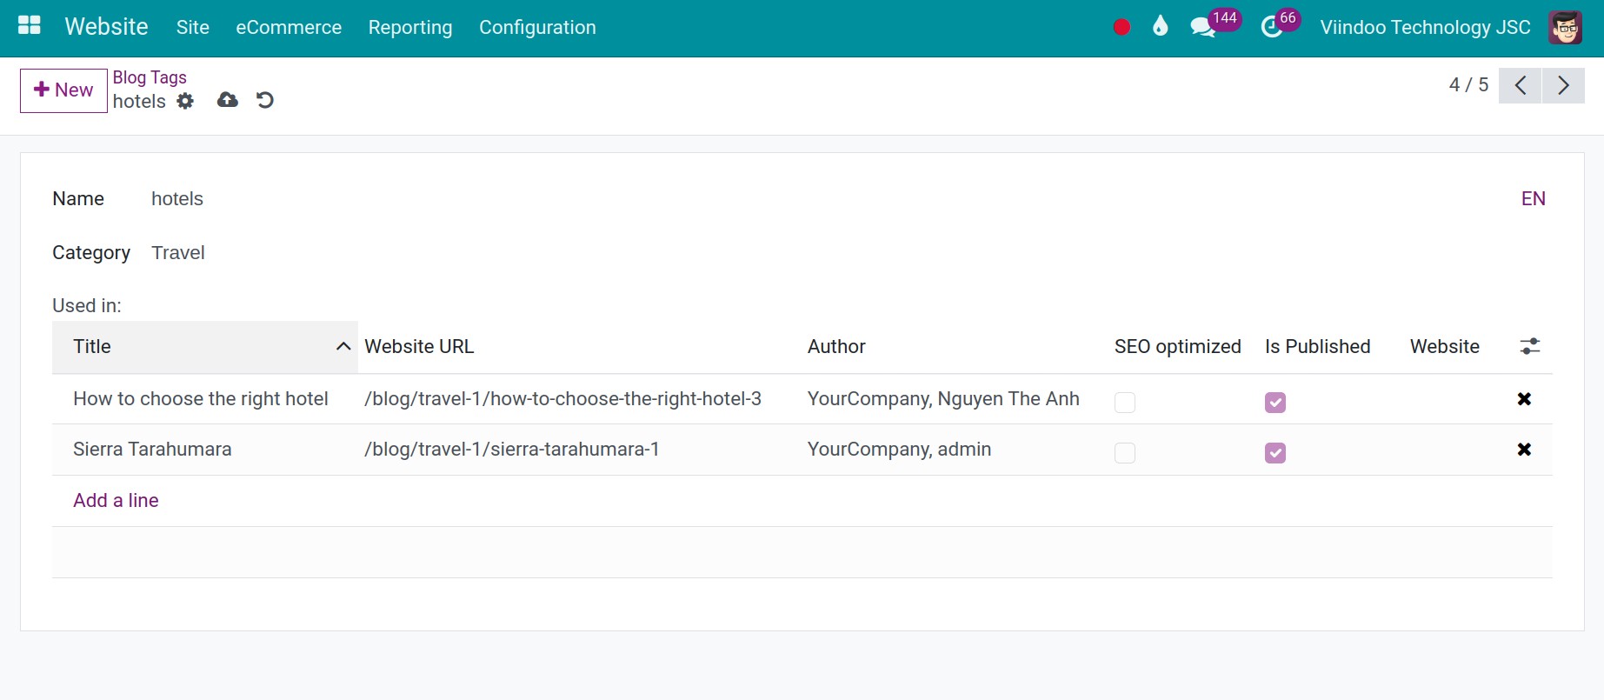
Task: Save the record with the cloud upload icon
Action: 228,100
